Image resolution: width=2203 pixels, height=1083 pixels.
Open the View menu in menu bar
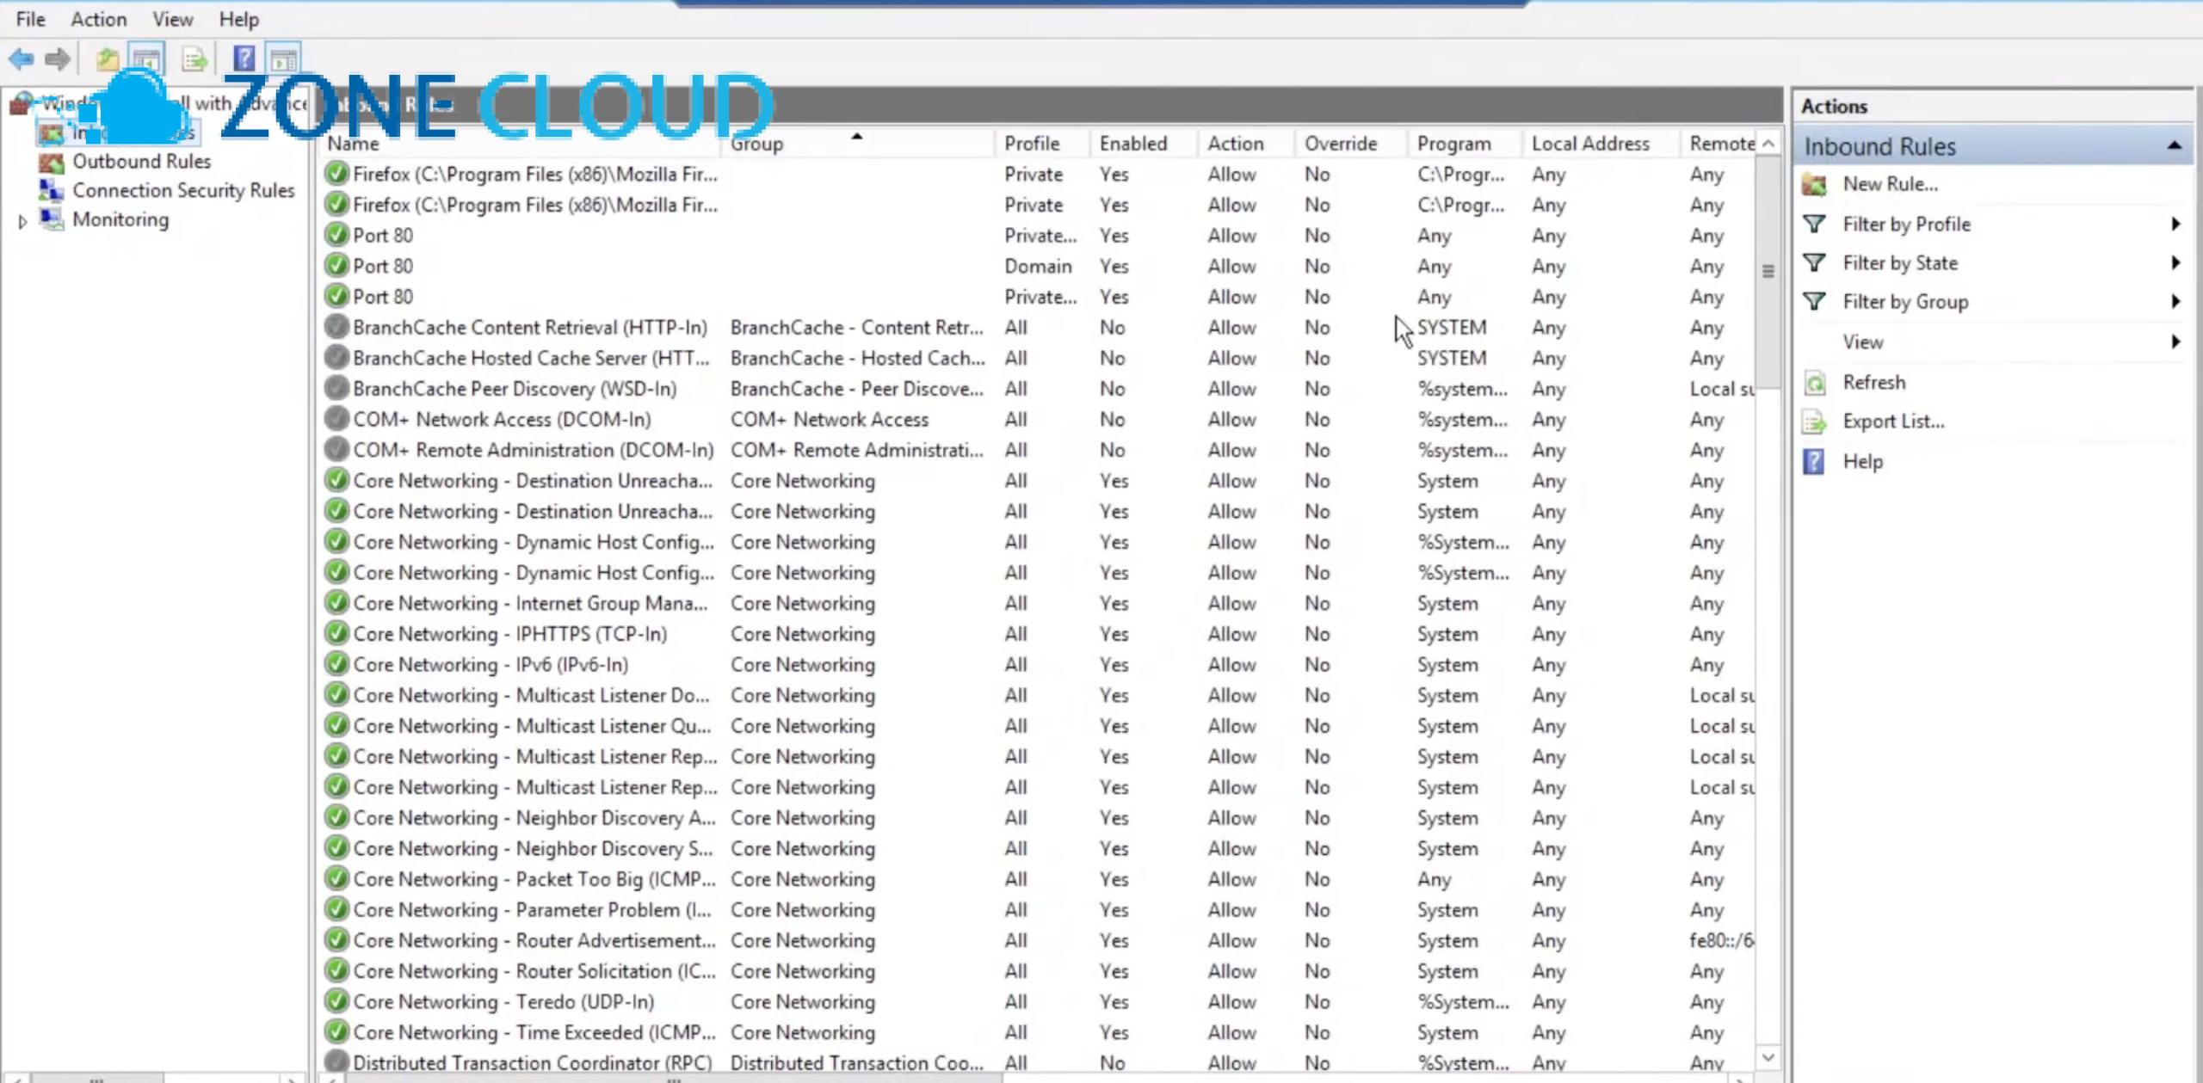pos(173,19)
